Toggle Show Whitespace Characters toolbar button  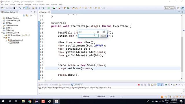coord(40,8)
